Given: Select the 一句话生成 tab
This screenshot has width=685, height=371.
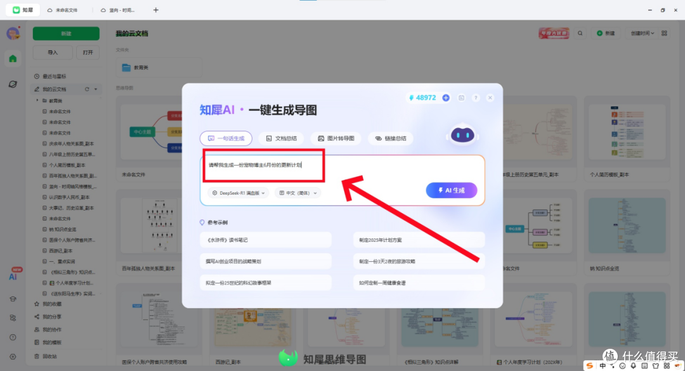Looking at the screenshot, I should [226, 138].
